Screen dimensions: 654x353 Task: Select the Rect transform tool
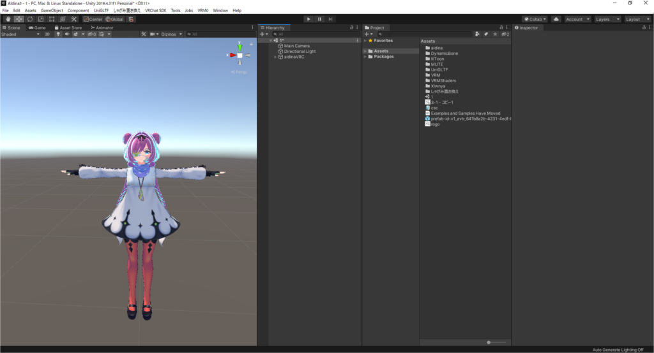click(52, 19)
